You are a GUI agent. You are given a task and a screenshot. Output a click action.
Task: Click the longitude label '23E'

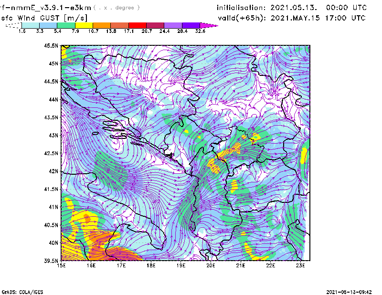click(x=300, y=265)
